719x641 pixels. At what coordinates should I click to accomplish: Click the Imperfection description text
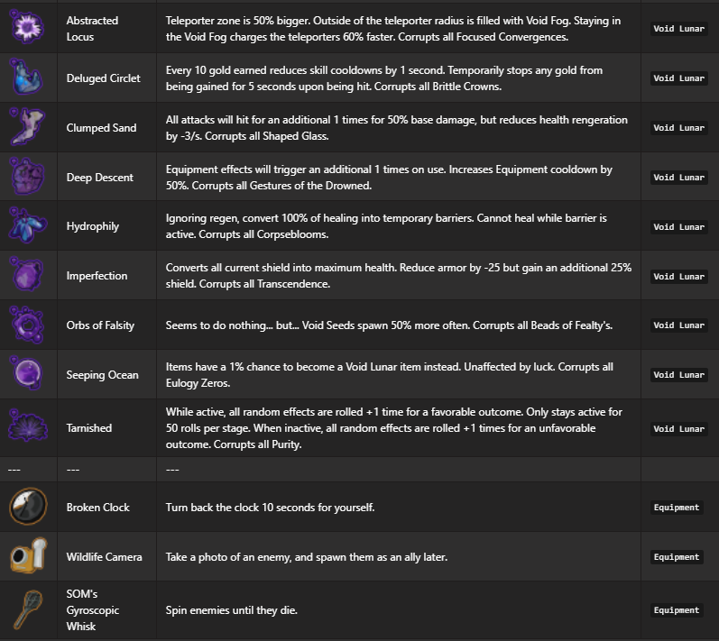click(398, 276)
